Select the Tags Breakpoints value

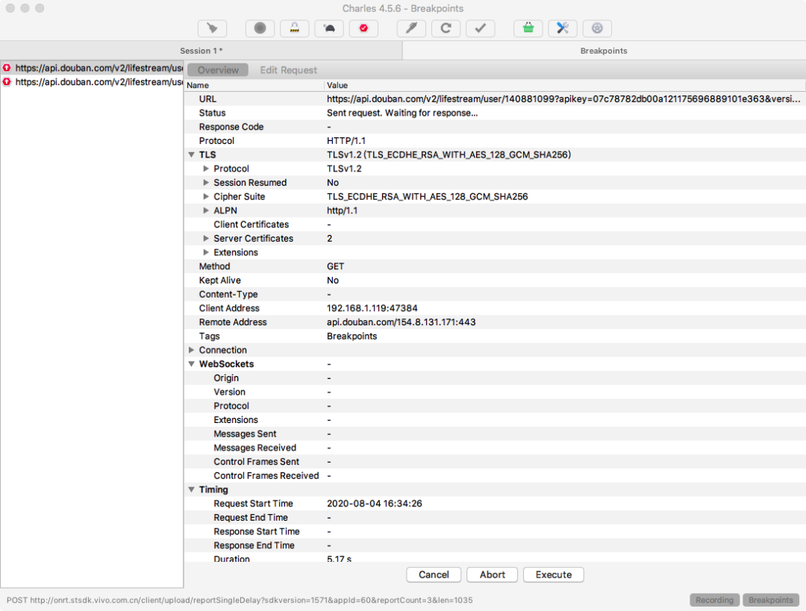[352, 336]
